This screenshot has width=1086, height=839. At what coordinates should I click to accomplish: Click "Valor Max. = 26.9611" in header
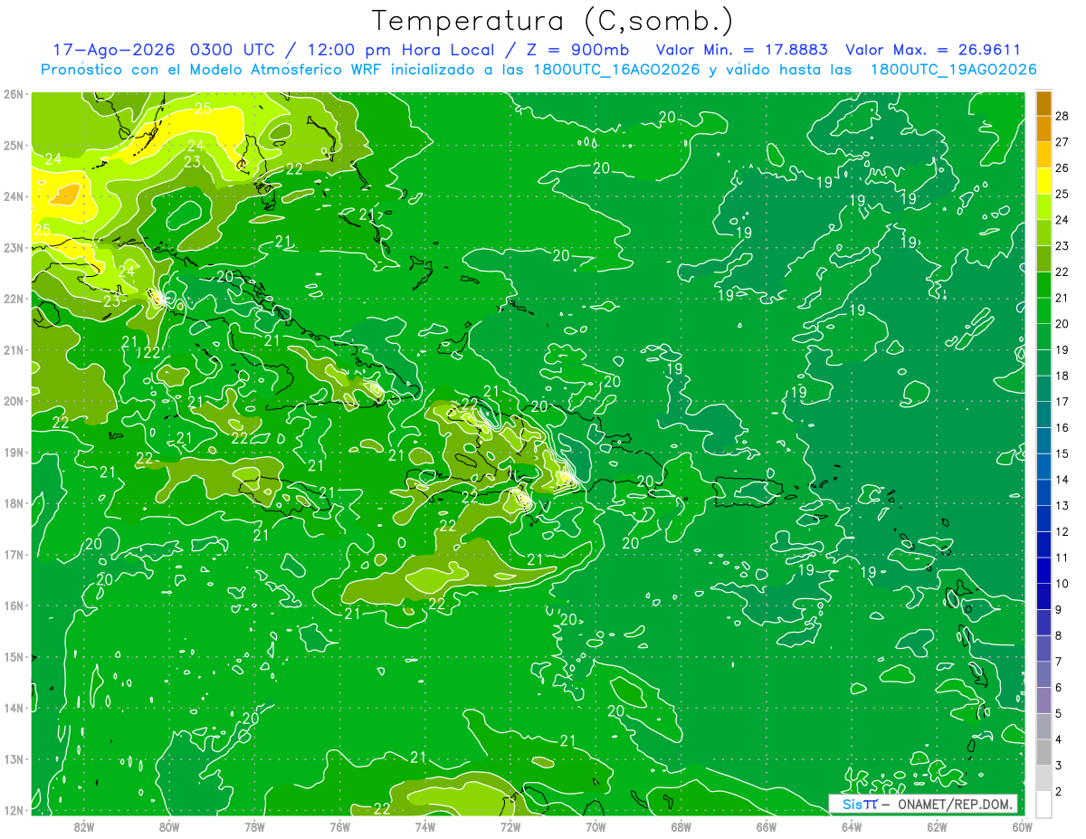tap(933, 50)
